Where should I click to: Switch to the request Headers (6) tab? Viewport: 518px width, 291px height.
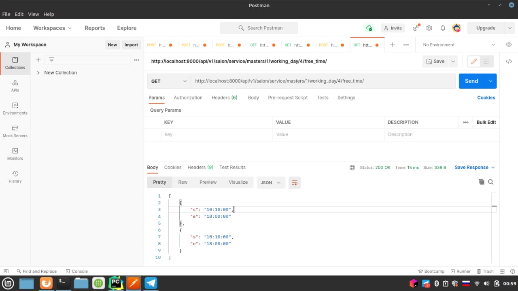(224, 98)
